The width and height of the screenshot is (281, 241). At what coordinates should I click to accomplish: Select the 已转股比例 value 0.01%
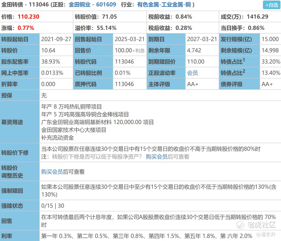[123, 73]
